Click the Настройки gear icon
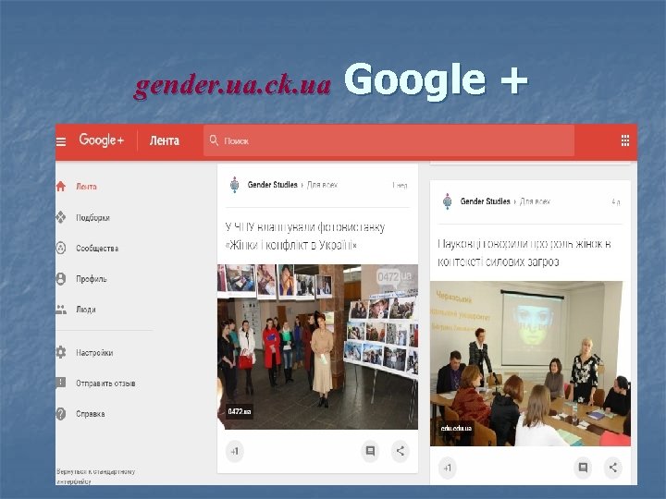This screenshot has height=499, width=666. click(61, 352)
